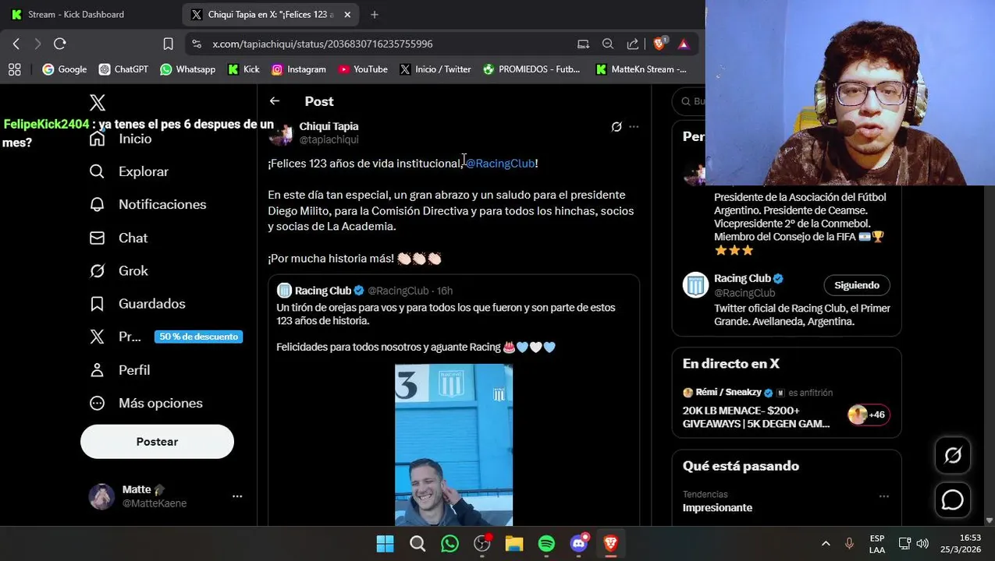Viewport: 995px width, 561px height.
Task: Open Chiqui Tapia profile name
Action: click(329, 126)
